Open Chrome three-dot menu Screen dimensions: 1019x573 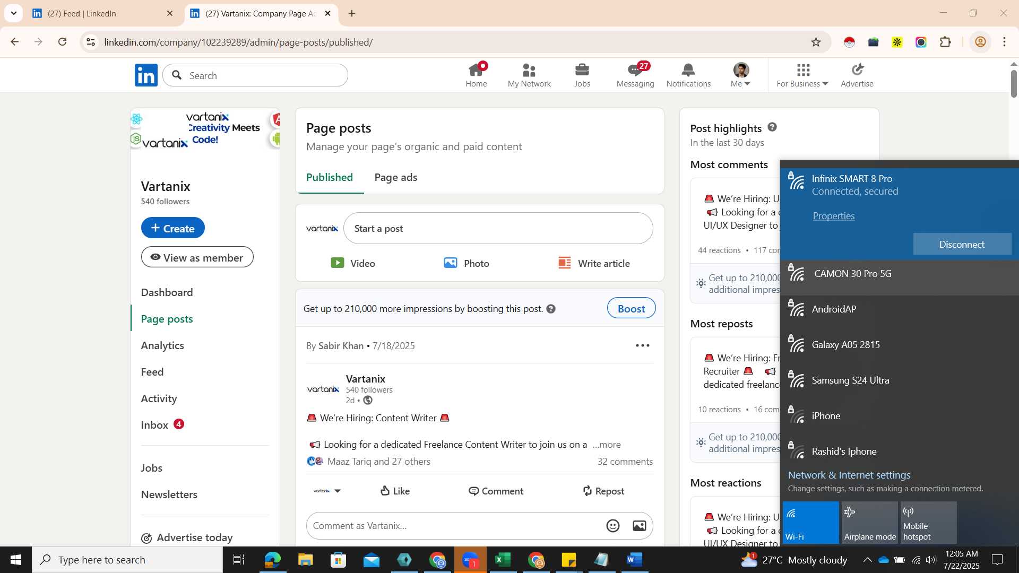[1005, 42]
